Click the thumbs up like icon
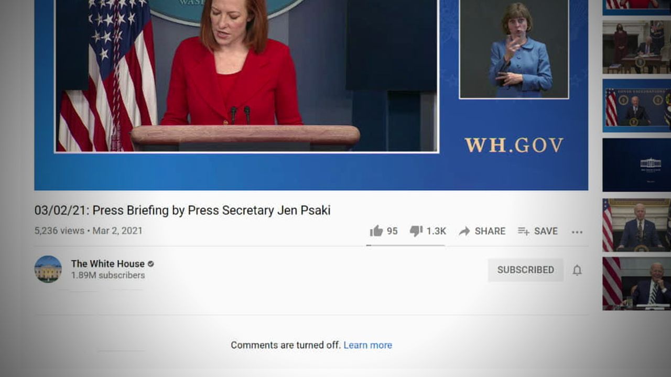671x377 pixels. coord(376,231)
